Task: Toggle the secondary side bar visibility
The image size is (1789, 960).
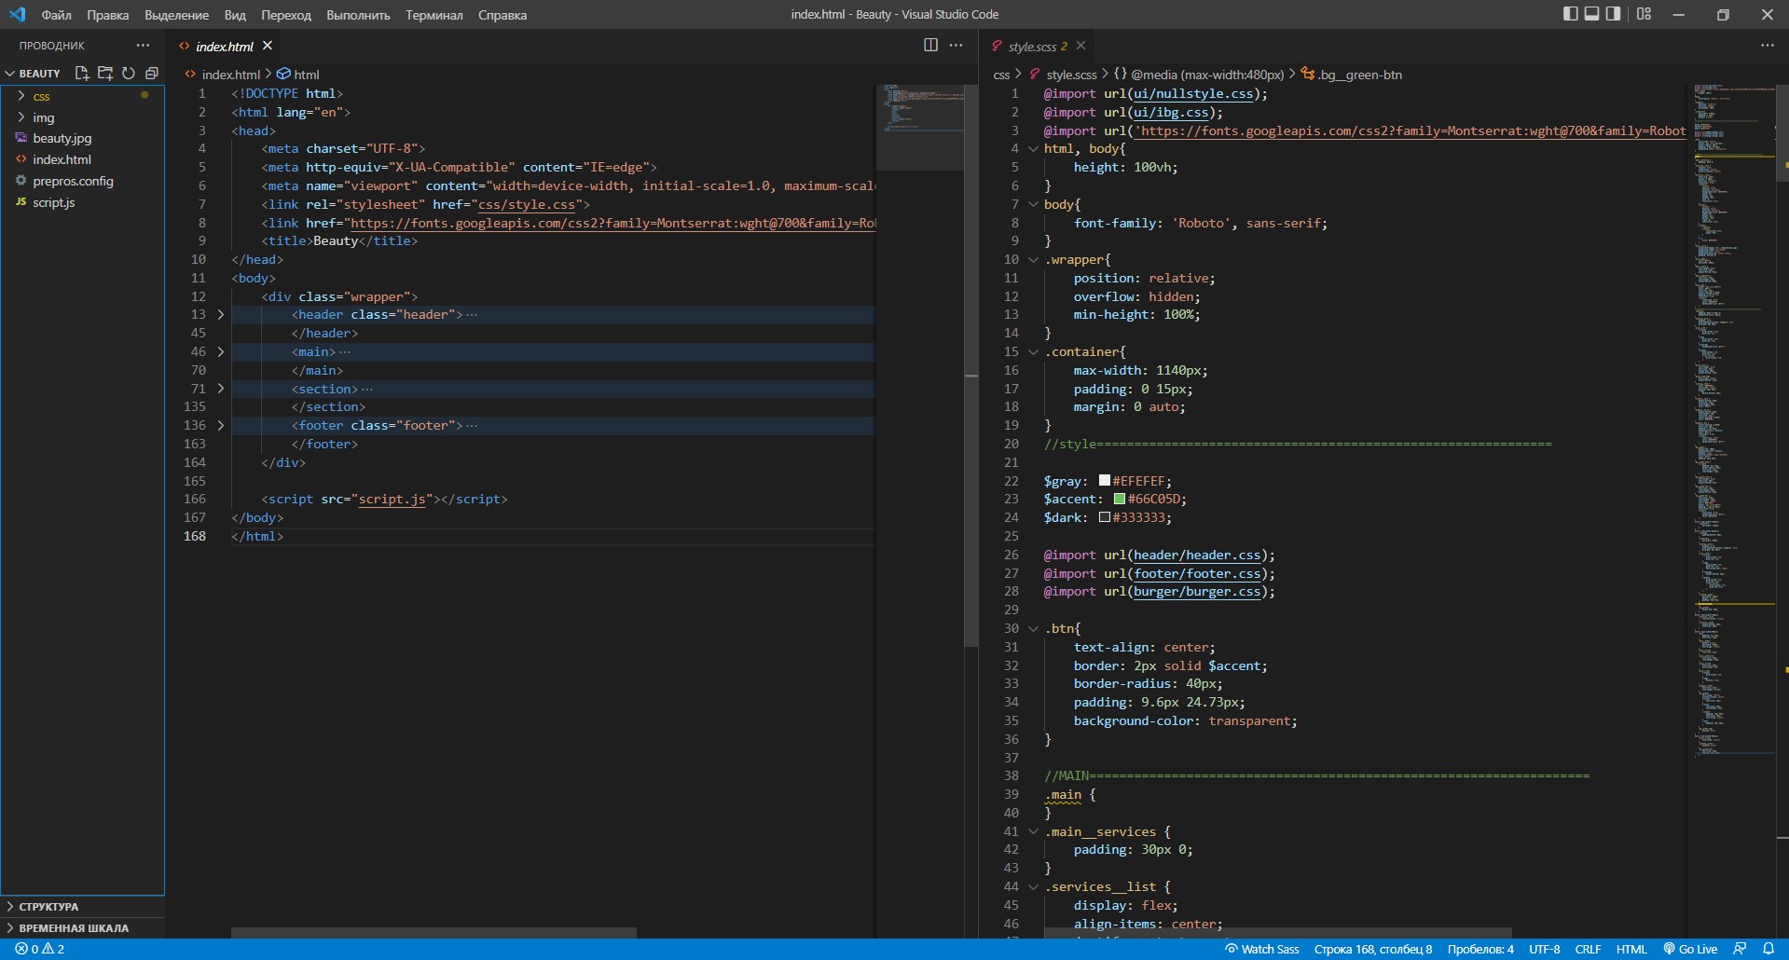Action: point(1614,14)
